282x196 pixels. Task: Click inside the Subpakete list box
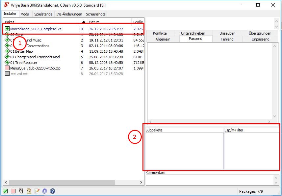[185, 151]
